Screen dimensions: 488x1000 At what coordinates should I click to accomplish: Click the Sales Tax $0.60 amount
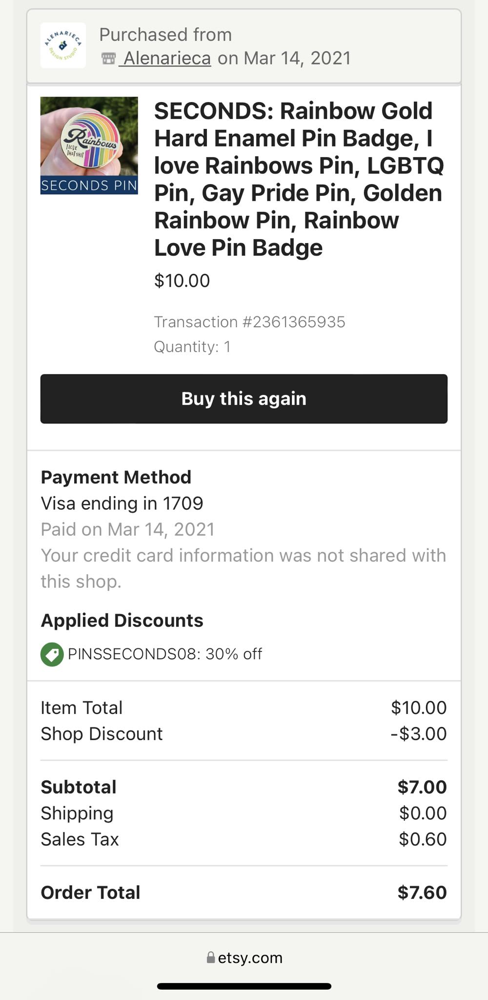pyautogui.click(x=423, y=839)
